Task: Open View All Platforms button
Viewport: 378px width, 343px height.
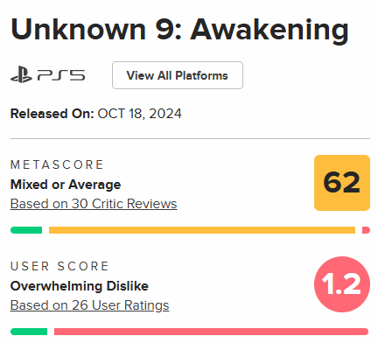Action: tap(178, 75)
